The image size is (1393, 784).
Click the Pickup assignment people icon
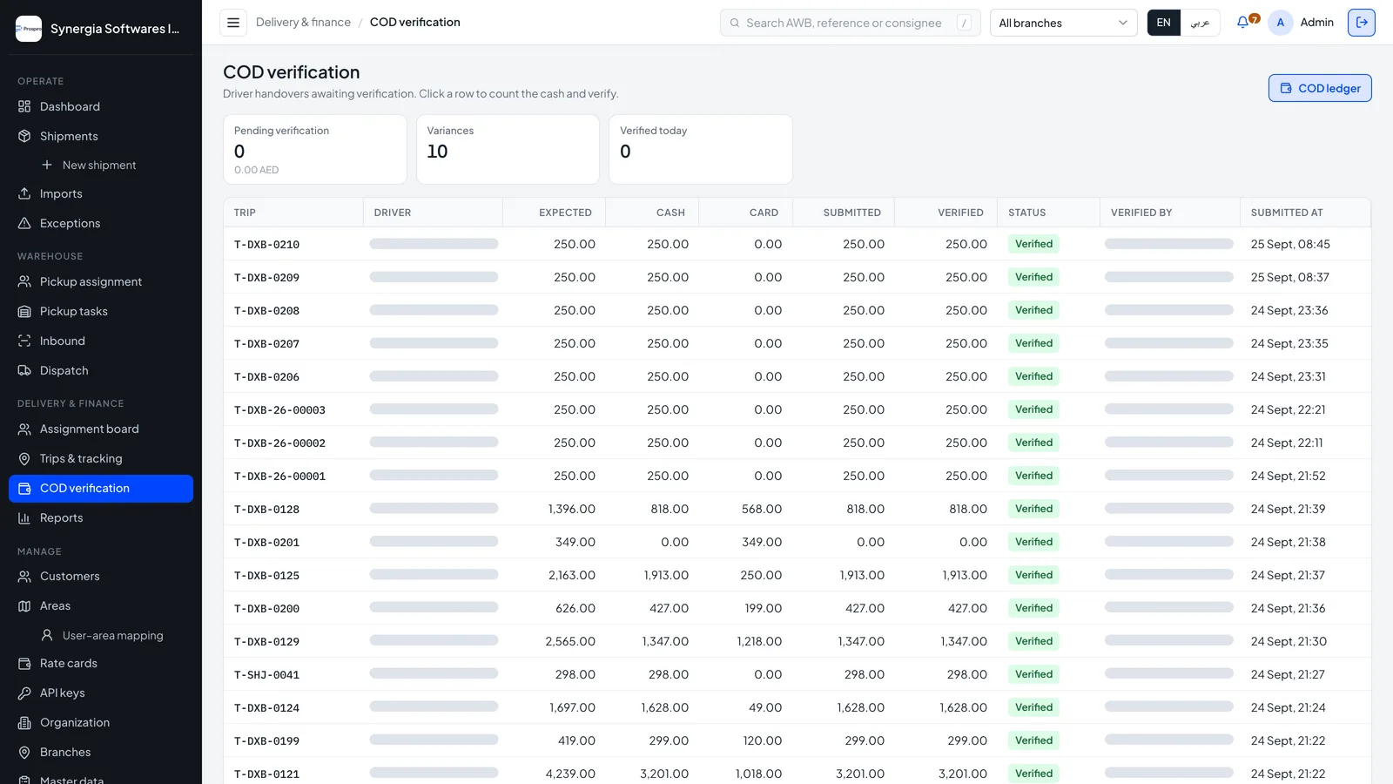(x=24, y=281)
